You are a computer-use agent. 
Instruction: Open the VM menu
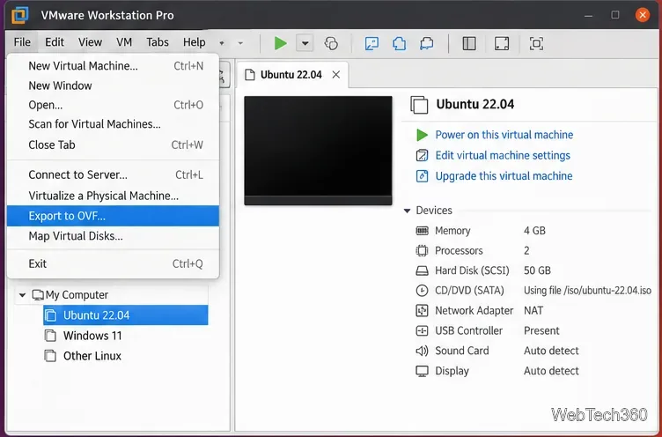[124, 42]
